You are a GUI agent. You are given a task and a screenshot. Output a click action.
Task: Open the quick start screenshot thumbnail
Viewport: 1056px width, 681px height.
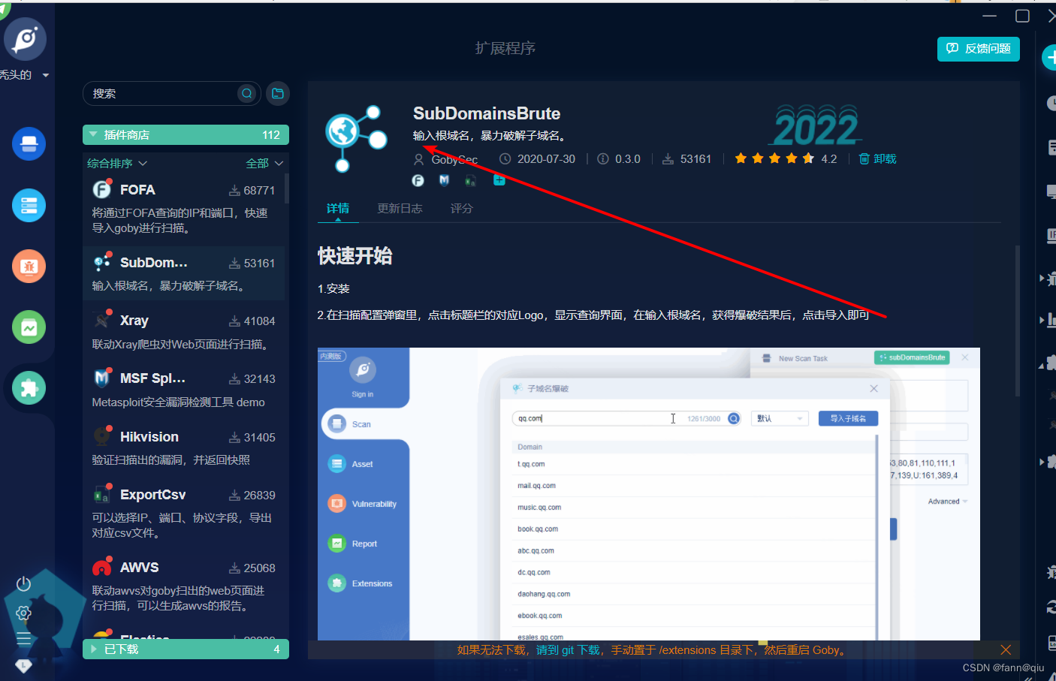pos(649,493)
